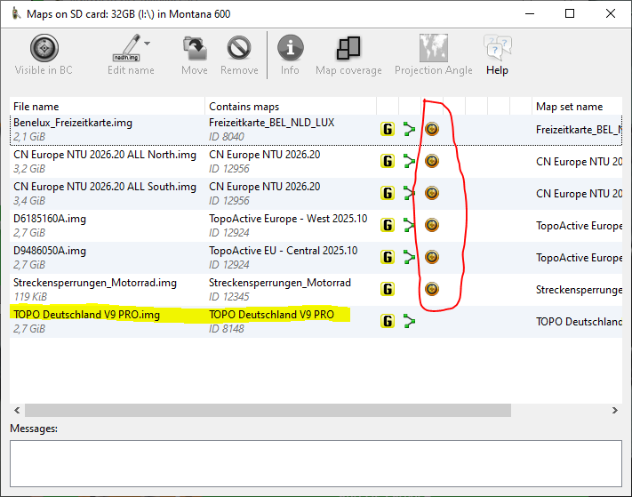
Task: Click the routing icon in ALL South.img row
Action: [409, 193]
